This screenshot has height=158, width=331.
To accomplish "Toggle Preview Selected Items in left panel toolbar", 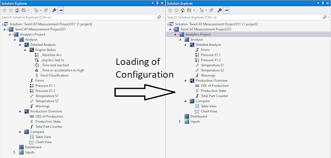I will tap(60, 10).
